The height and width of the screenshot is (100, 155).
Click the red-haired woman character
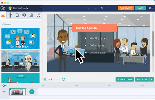117,51
